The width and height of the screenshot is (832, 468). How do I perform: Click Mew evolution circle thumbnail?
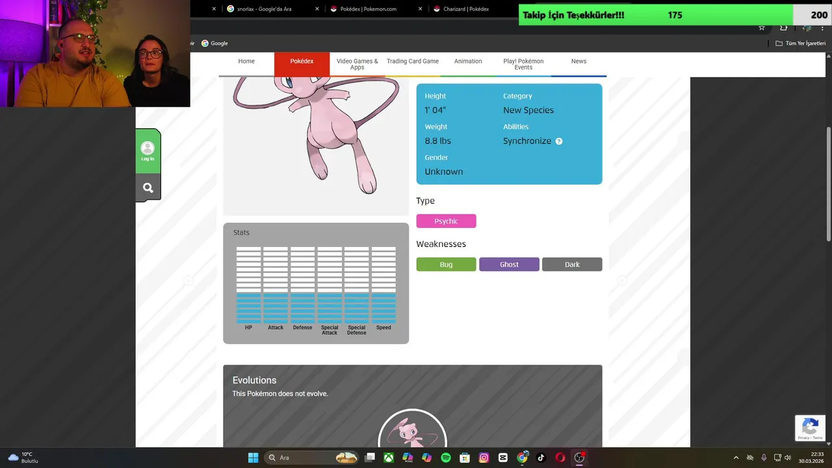[412, 429]
